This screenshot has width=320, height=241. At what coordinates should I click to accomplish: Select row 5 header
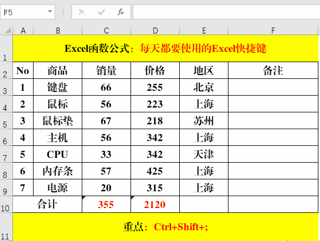click(x=6, y=120)
